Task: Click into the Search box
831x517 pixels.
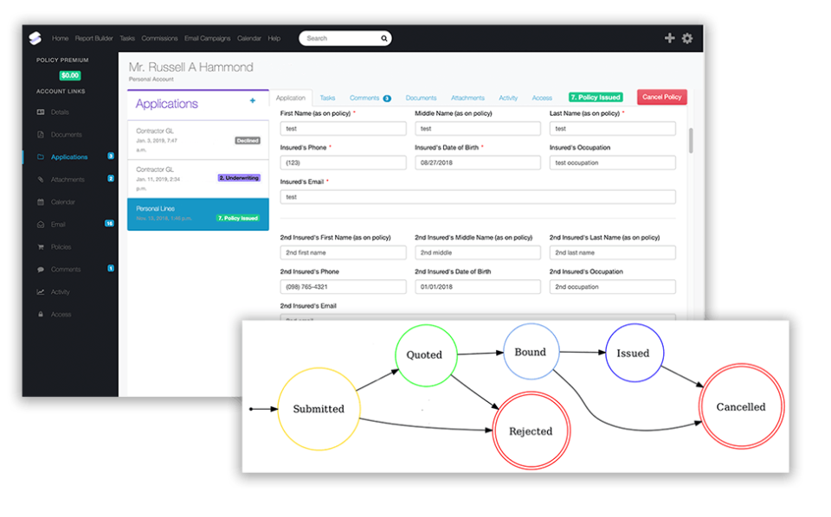Action: (x=345, y=38)
